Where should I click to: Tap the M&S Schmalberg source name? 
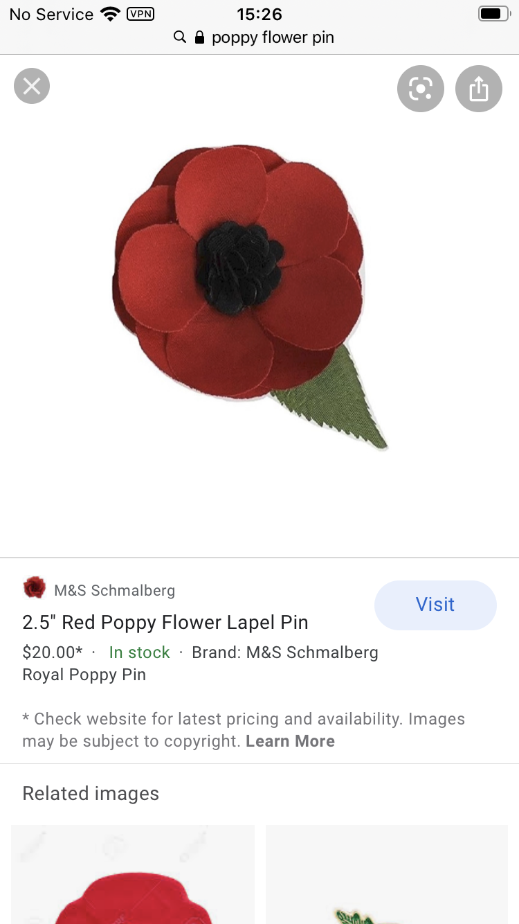(115, 591)
